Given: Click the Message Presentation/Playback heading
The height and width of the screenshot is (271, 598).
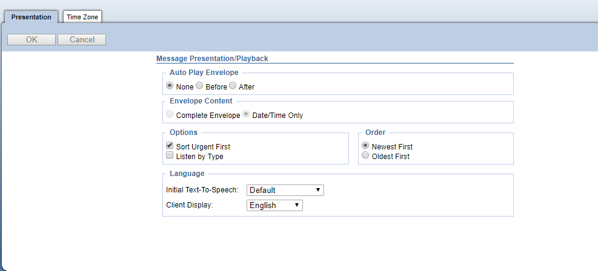Looking at the screenshot, I should point(212,59).
